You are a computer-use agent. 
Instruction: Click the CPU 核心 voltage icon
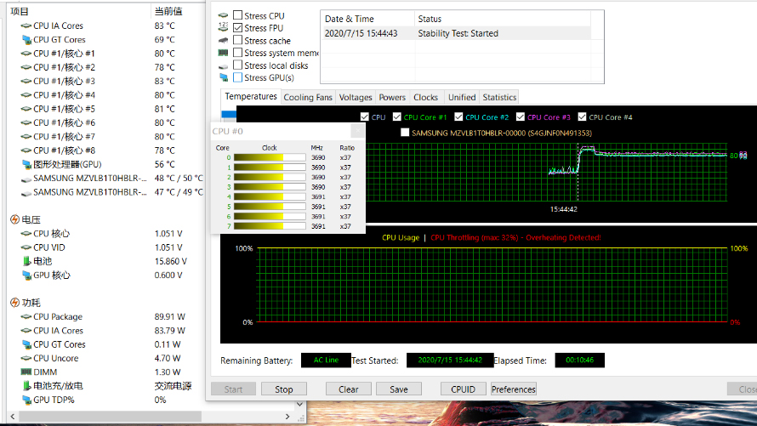(26, 234)
